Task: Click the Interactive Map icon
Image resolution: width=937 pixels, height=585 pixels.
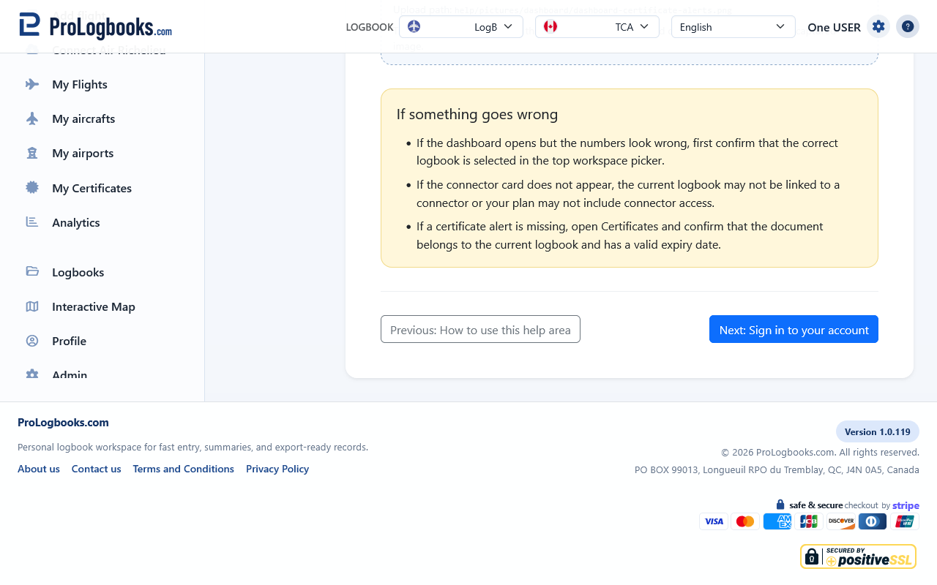Action: (x=32, y=306)
